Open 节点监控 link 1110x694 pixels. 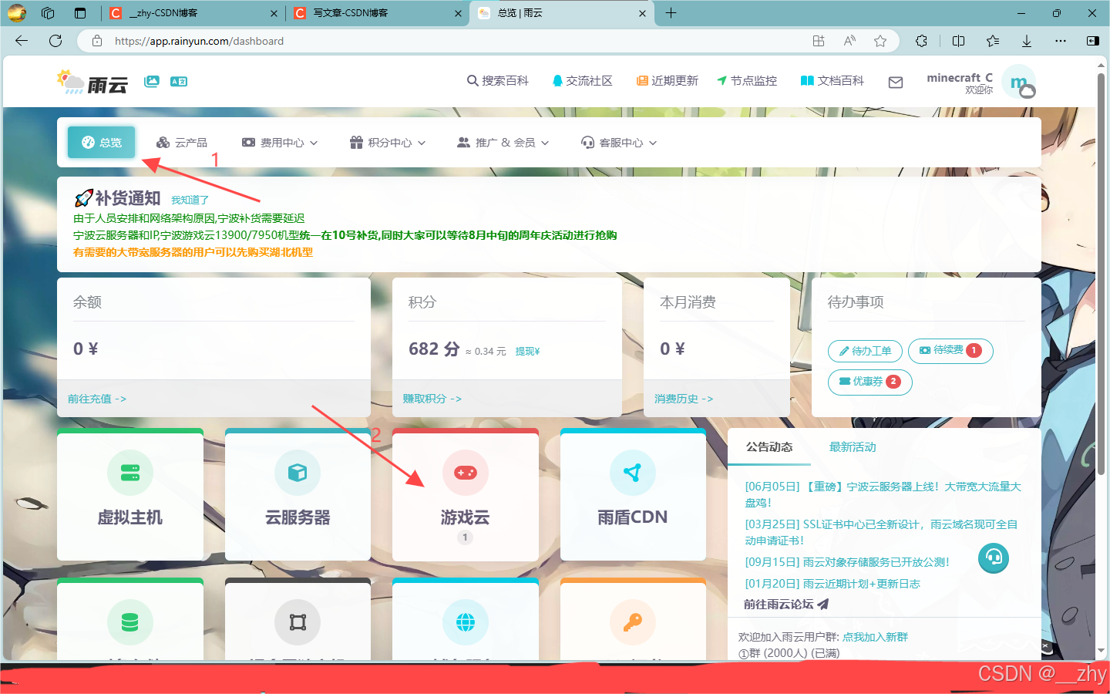pos(747,81)
